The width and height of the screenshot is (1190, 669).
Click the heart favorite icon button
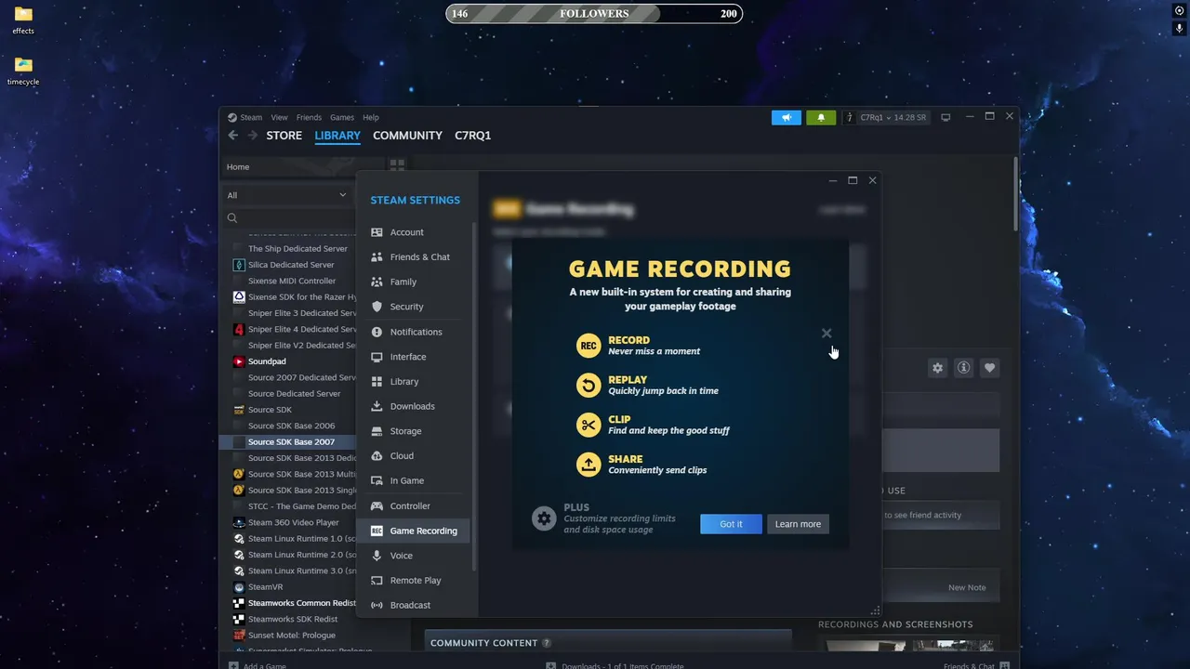[989, 368]
